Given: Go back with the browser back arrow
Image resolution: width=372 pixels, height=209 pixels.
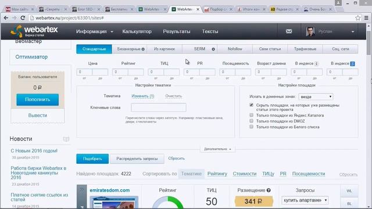Looking at the screenshot, I should pos(6,18).
